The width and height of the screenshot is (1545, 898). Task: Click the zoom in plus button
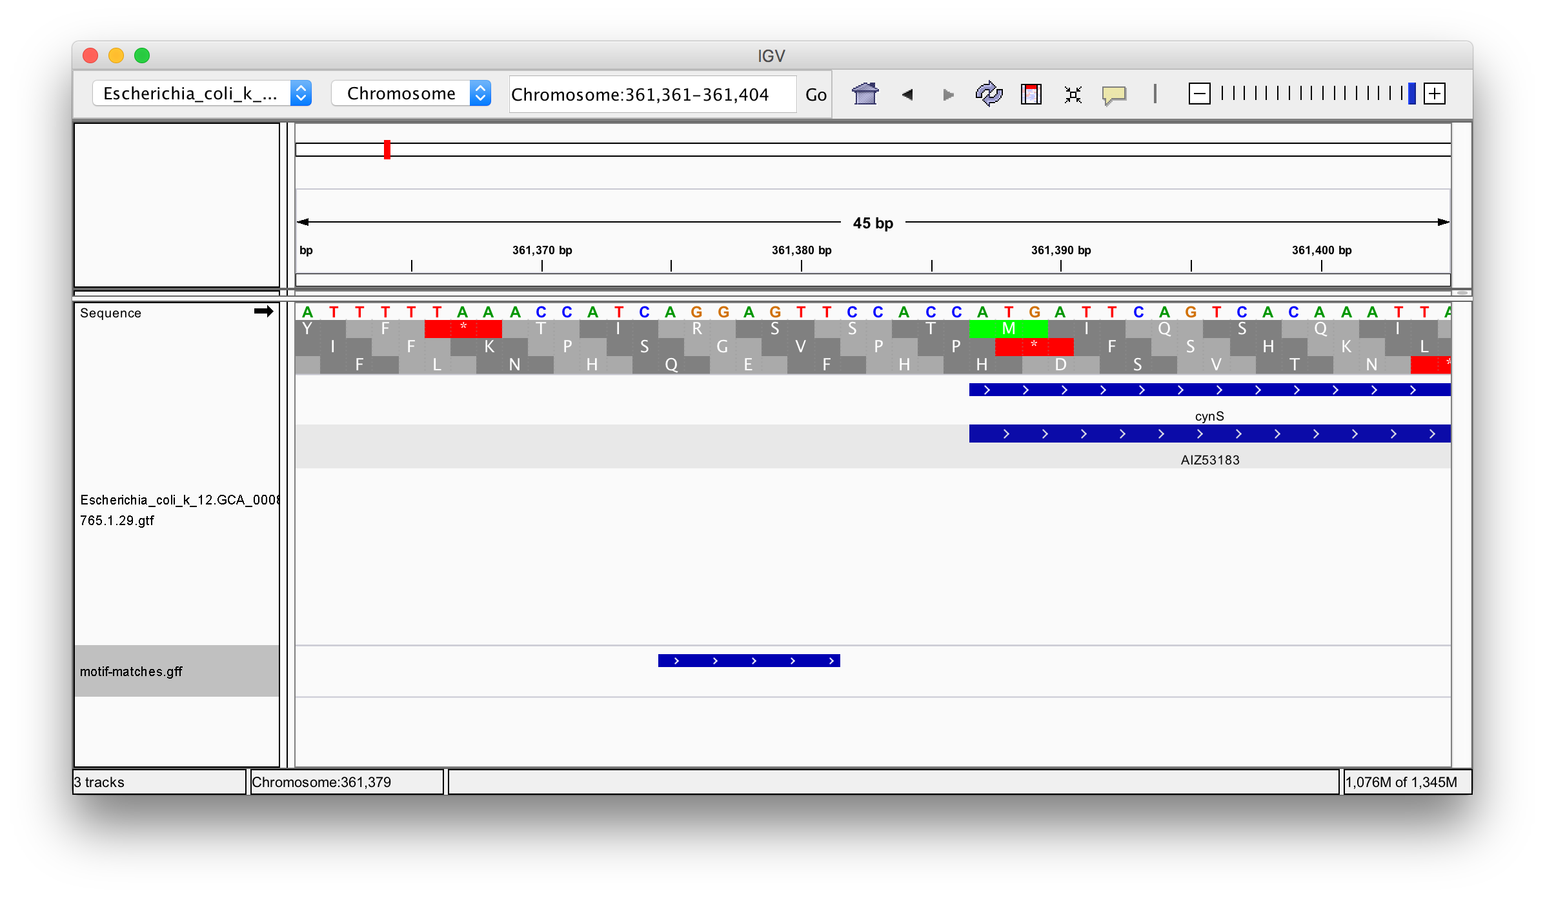pos(1434,94)
